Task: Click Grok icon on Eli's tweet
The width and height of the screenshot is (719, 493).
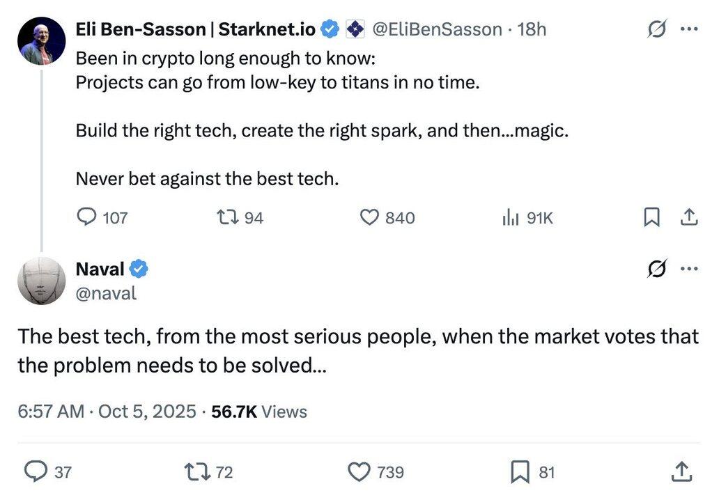Action: pos(656,29)
